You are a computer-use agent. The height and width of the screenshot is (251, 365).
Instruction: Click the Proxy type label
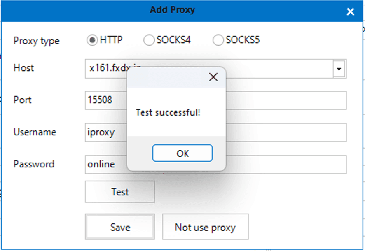(x=36, y=41)
